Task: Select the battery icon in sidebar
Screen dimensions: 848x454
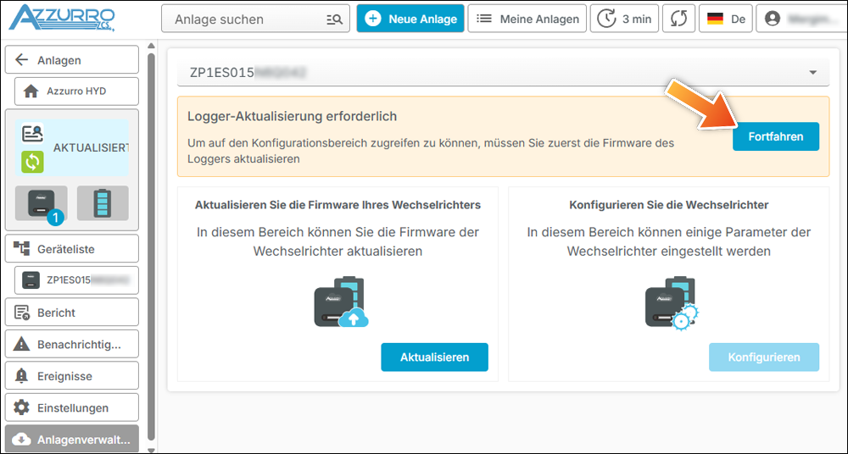Action: click(x=103, y=203)
